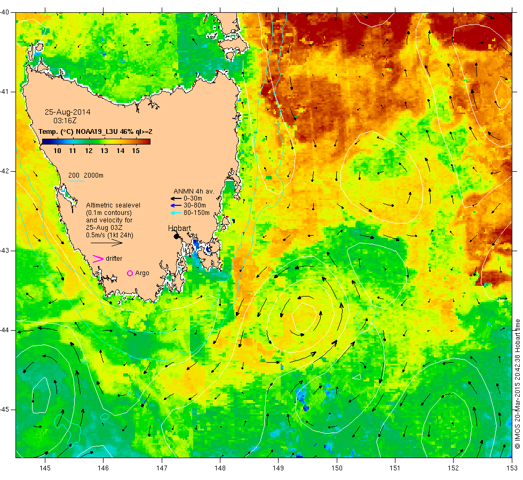
Task: Click the time label 03:16Z
Action: [65, 121]
